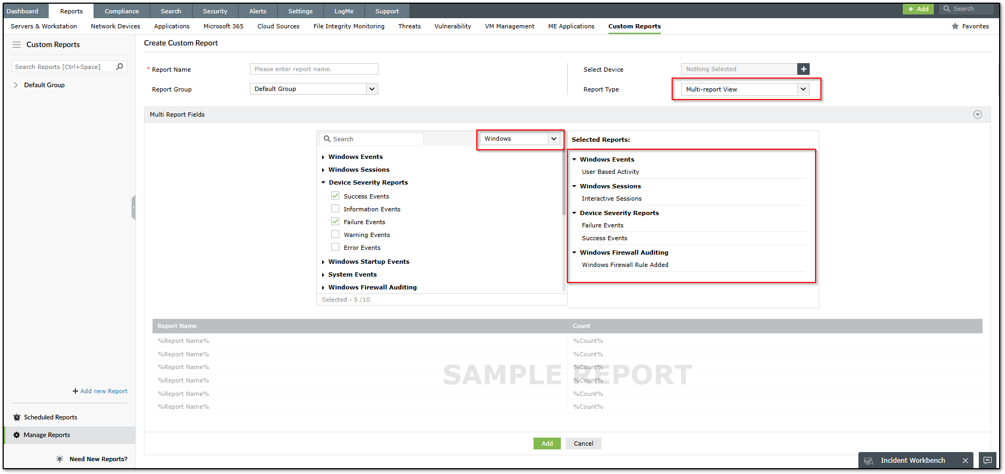Check the Warning Events checkbox
Image resolution: width=1005 pixels, height=474 pixels.
[x=335, y=234]
